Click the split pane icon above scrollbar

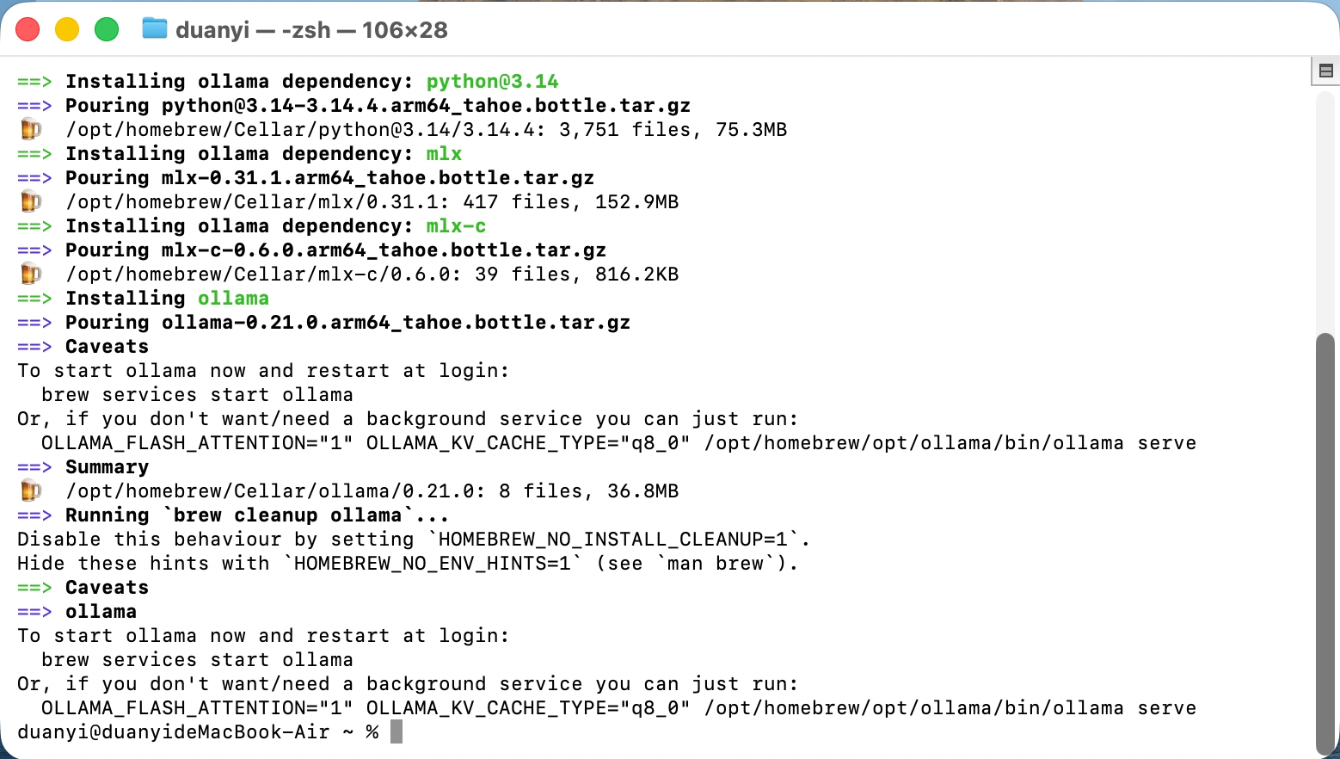pos(1325,71)
